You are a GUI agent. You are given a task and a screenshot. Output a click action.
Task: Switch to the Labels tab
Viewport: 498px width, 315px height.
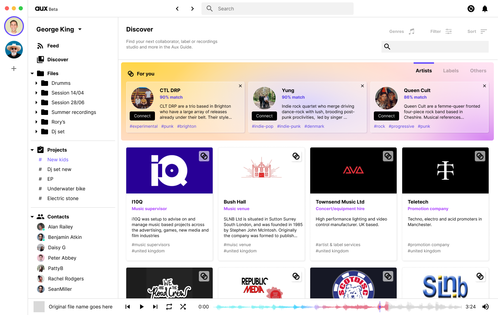pos(451,71)
